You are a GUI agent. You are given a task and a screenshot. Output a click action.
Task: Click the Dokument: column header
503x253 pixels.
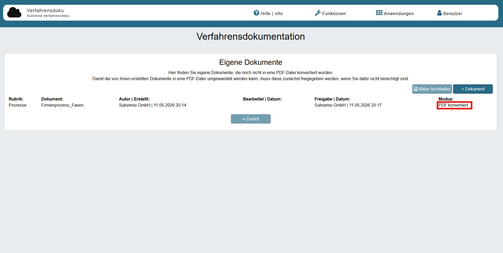coord(52,99)
